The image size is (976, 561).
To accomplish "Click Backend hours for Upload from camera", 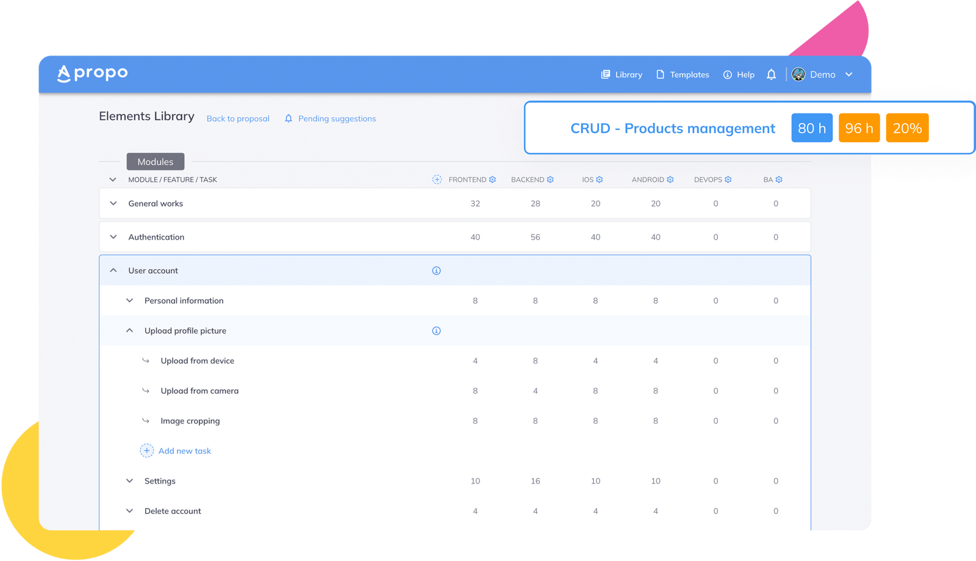I will [x=535, y=390].
